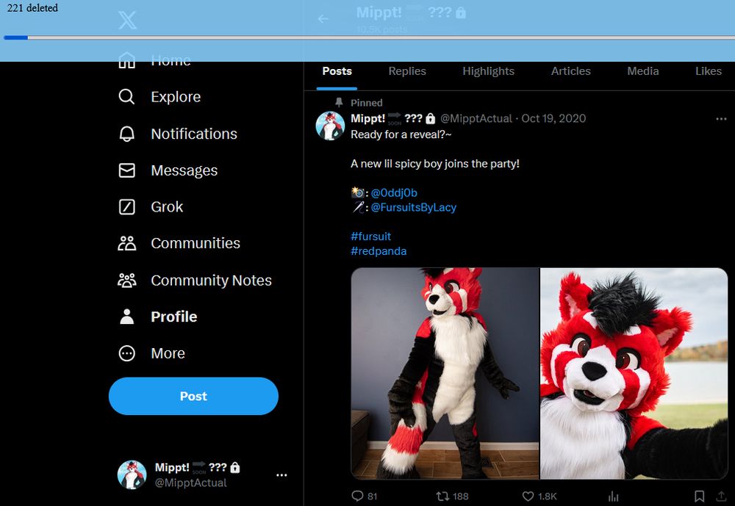This screenshot has width=735, height=506.
Task: Open the More circle icon
Action: click(126, 353)
